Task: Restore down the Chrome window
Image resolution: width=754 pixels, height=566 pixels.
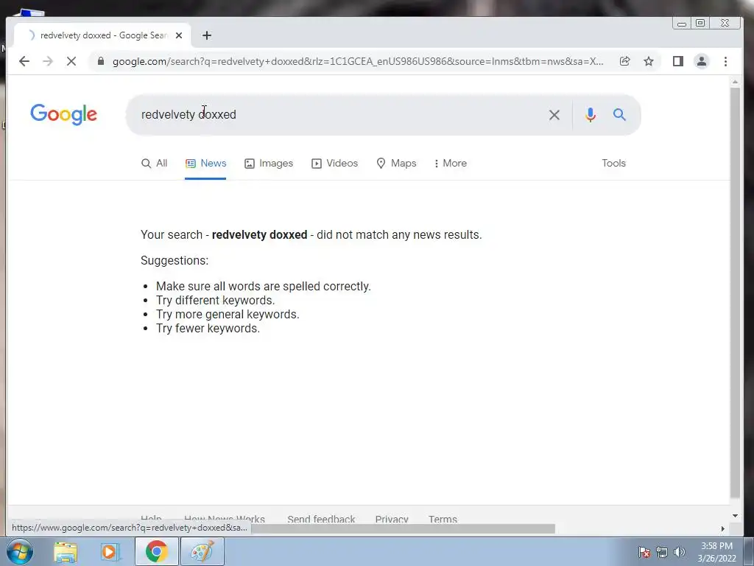Action: tap(701, 23)
